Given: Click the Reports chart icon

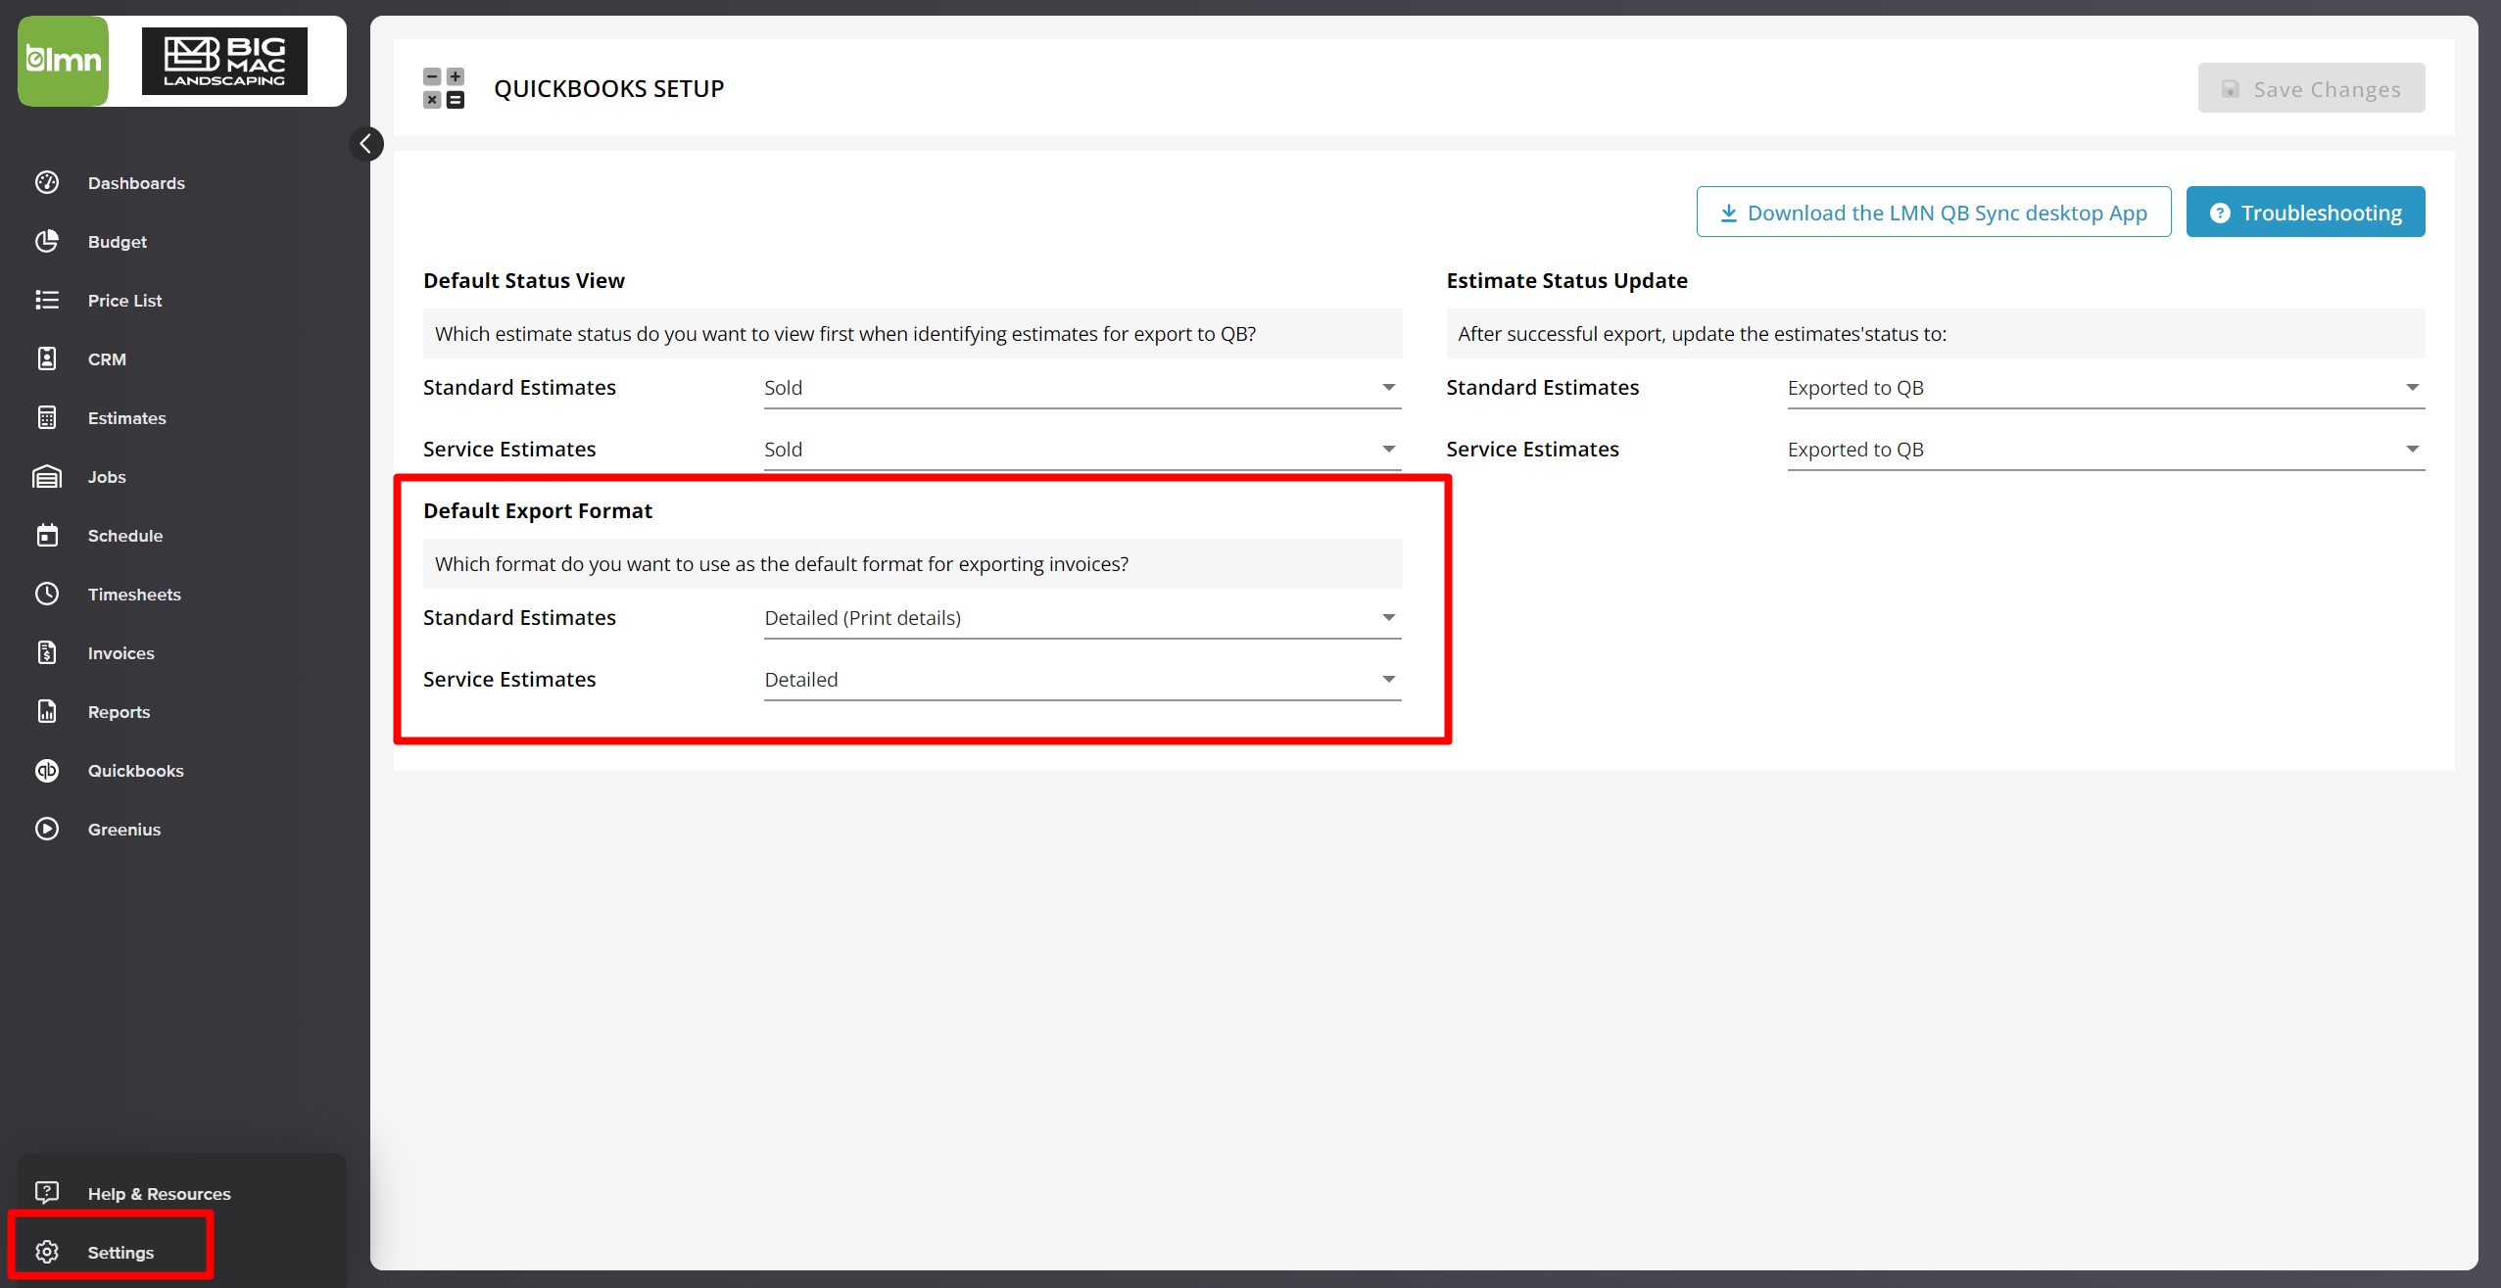Looking at the screenshot, I should pos(47,711).
